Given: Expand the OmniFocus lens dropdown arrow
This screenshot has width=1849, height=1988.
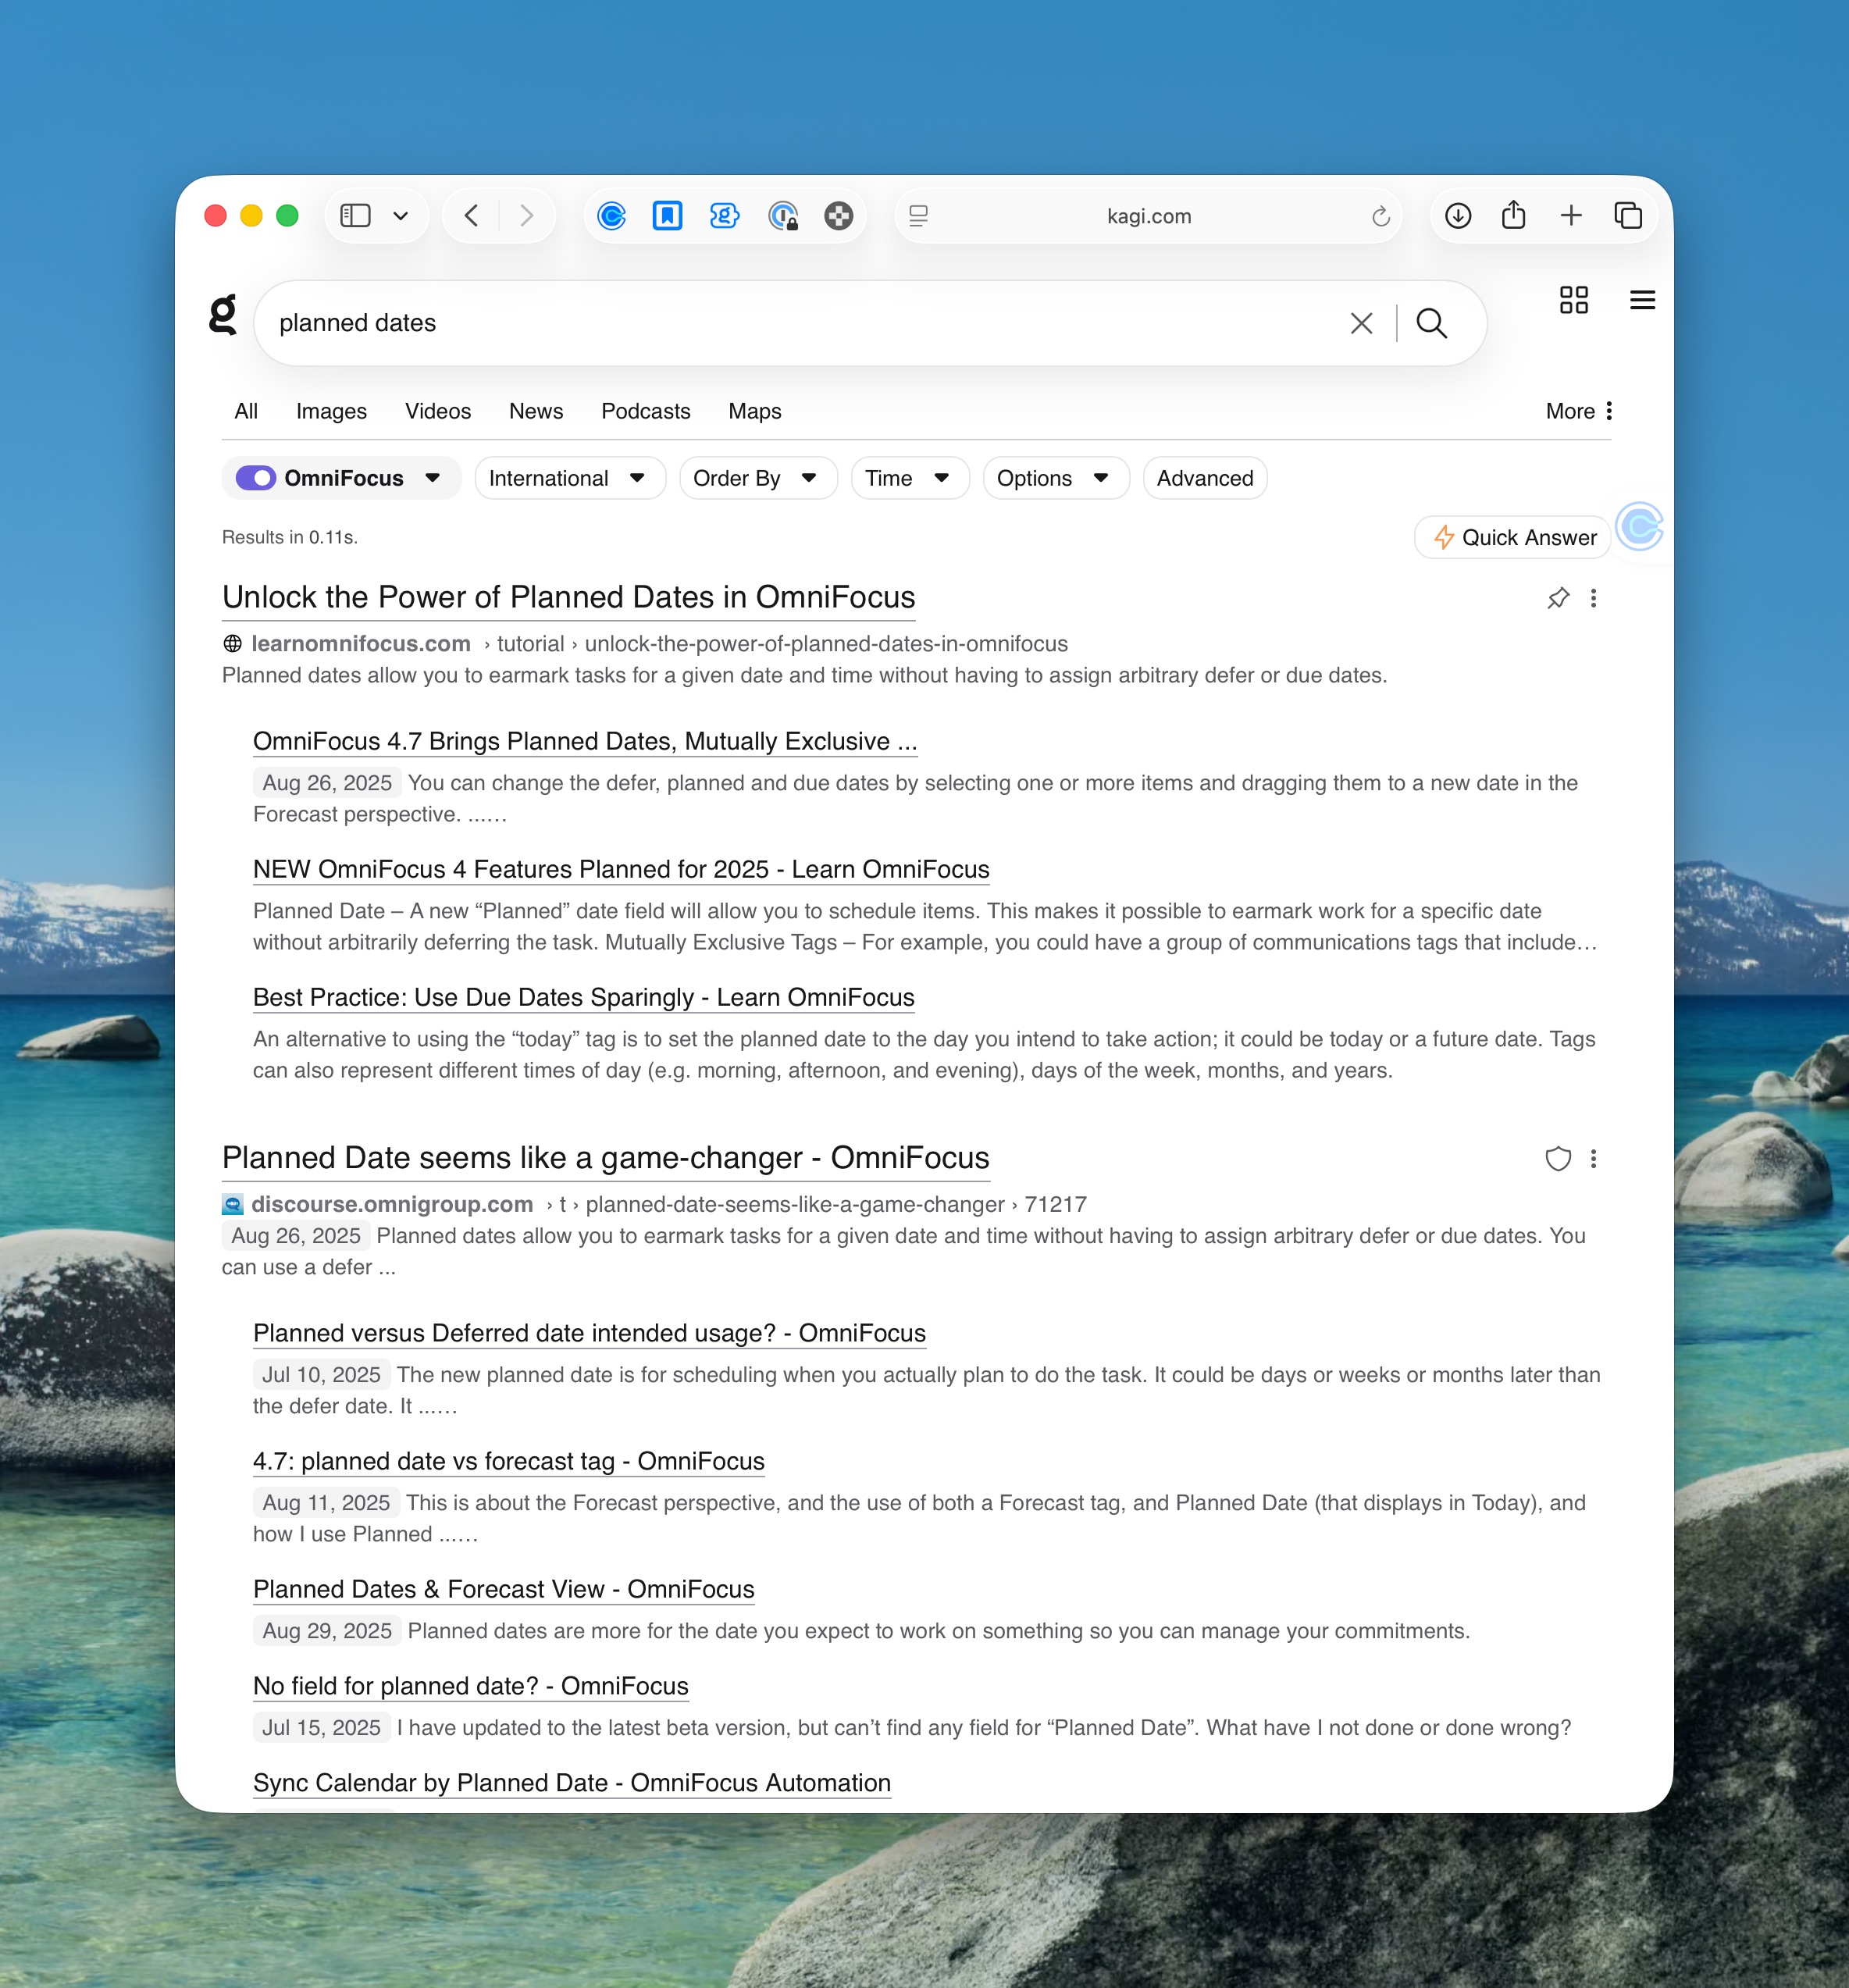Looking at the screenshot, I should (x=433, y=478).
